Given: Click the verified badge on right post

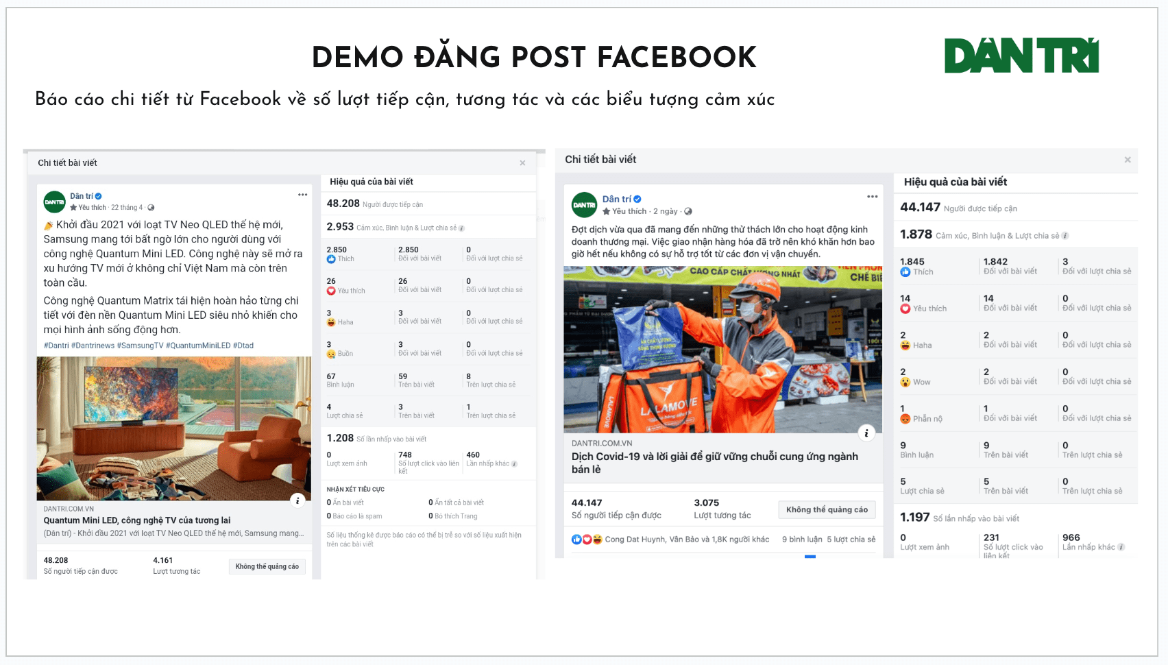Looking at the screenshot, I should tap(637, 199).
